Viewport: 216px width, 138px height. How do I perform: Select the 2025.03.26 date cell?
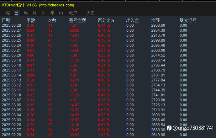11,35
